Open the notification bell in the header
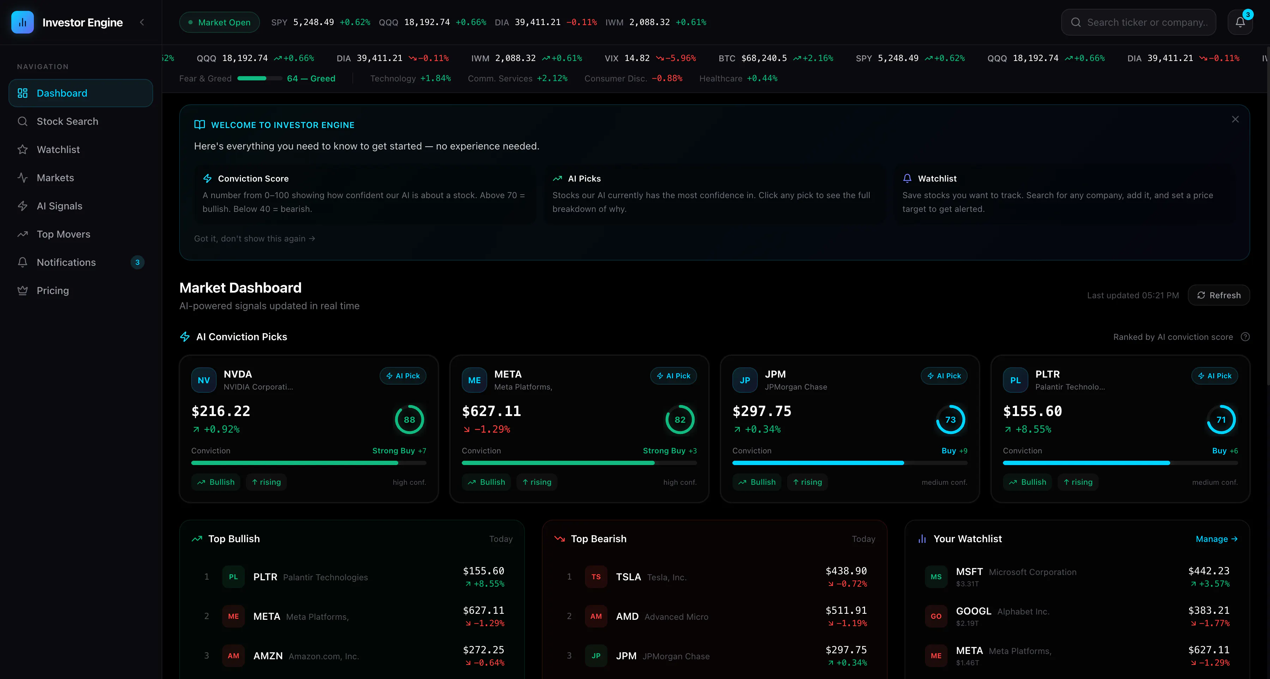 click(1240, 22)
